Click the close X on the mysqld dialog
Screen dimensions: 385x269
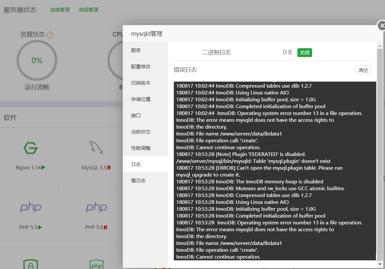coord(381,25)
